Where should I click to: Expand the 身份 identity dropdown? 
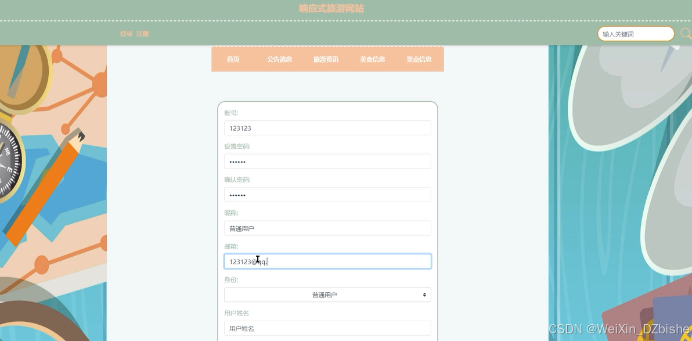pos(327,295)
